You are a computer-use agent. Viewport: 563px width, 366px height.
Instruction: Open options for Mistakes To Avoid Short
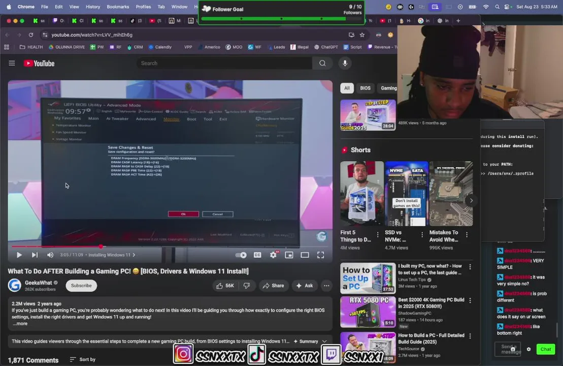pyautogui.click(x=467, y=235)
